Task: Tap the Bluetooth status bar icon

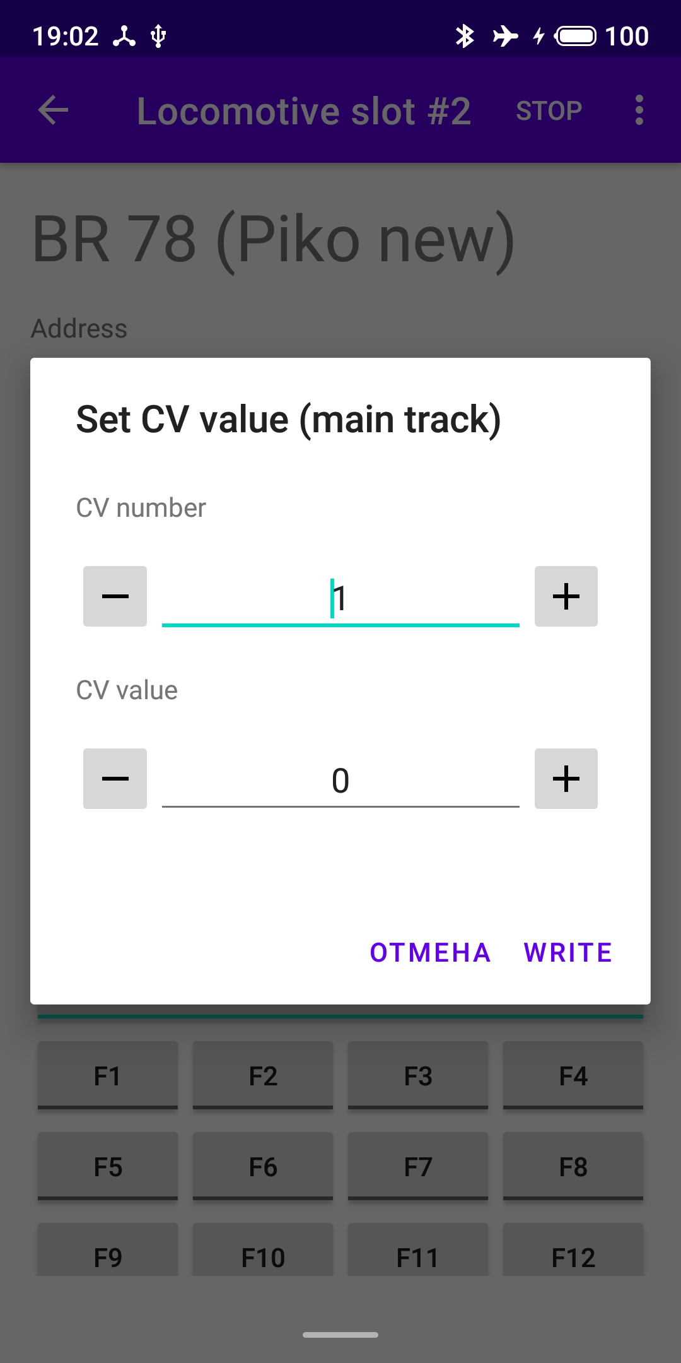Action: [465, 36]
